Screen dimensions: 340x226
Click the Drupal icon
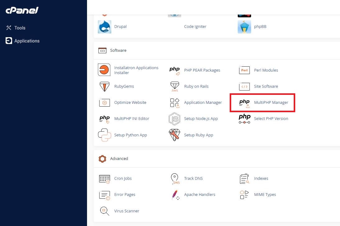pos(104,27)
